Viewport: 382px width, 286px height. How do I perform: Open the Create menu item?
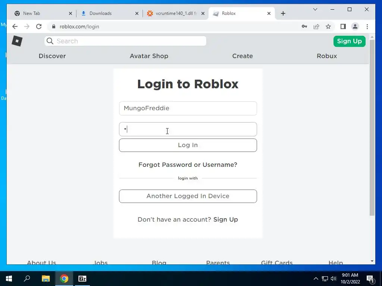click(242, 56)
